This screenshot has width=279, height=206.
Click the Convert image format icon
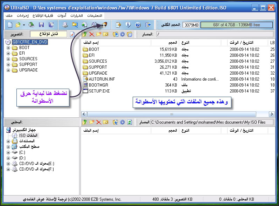(x=75, y=25)
